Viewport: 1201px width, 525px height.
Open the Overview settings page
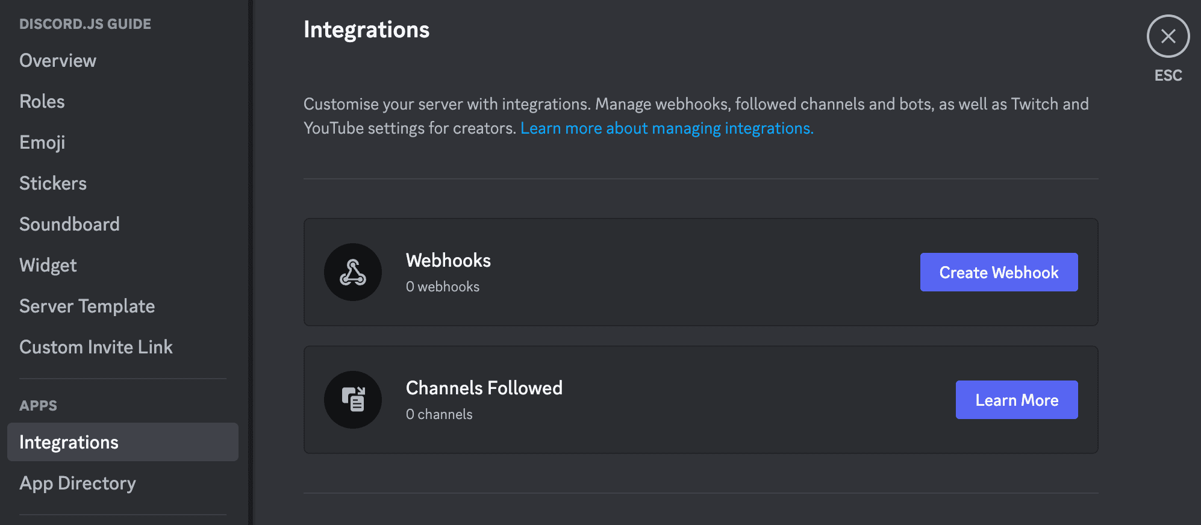(58, 61)
